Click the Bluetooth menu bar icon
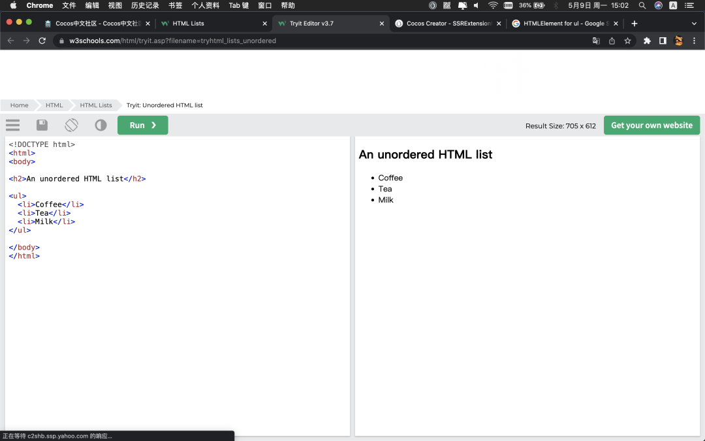Screen dimensions: 705x441 click(556, 5)
